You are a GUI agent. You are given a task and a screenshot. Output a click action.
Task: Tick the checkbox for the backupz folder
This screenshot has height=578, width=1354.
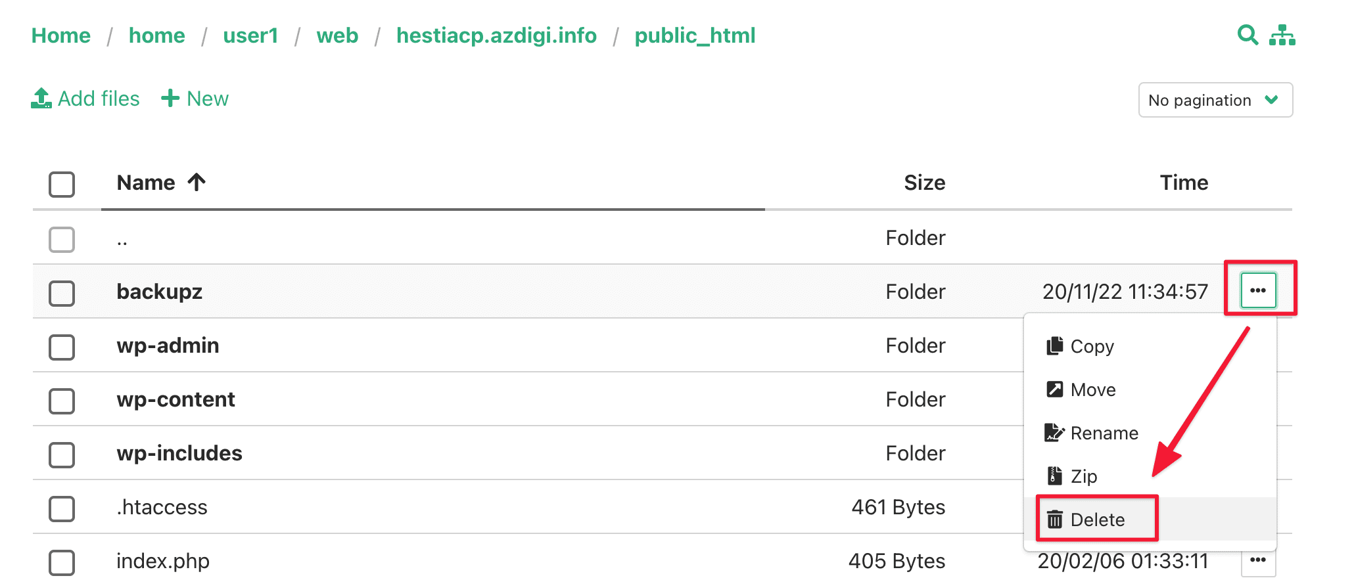pyautogui.click(x=62, y=293)
